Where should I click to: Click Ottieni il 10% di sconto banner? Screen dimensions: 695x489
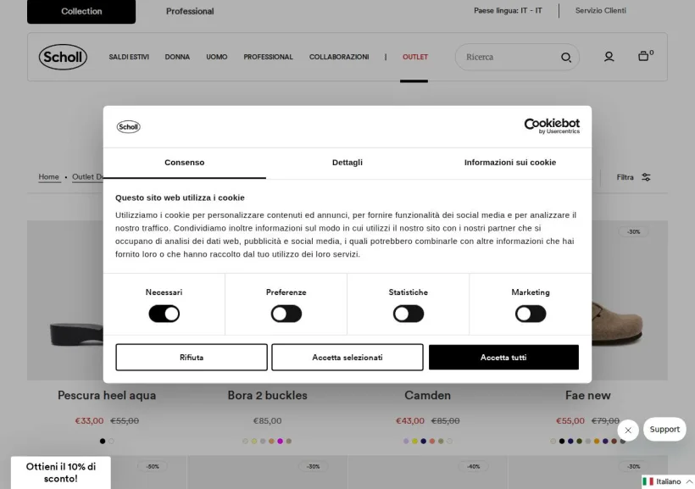coord(61,473)
